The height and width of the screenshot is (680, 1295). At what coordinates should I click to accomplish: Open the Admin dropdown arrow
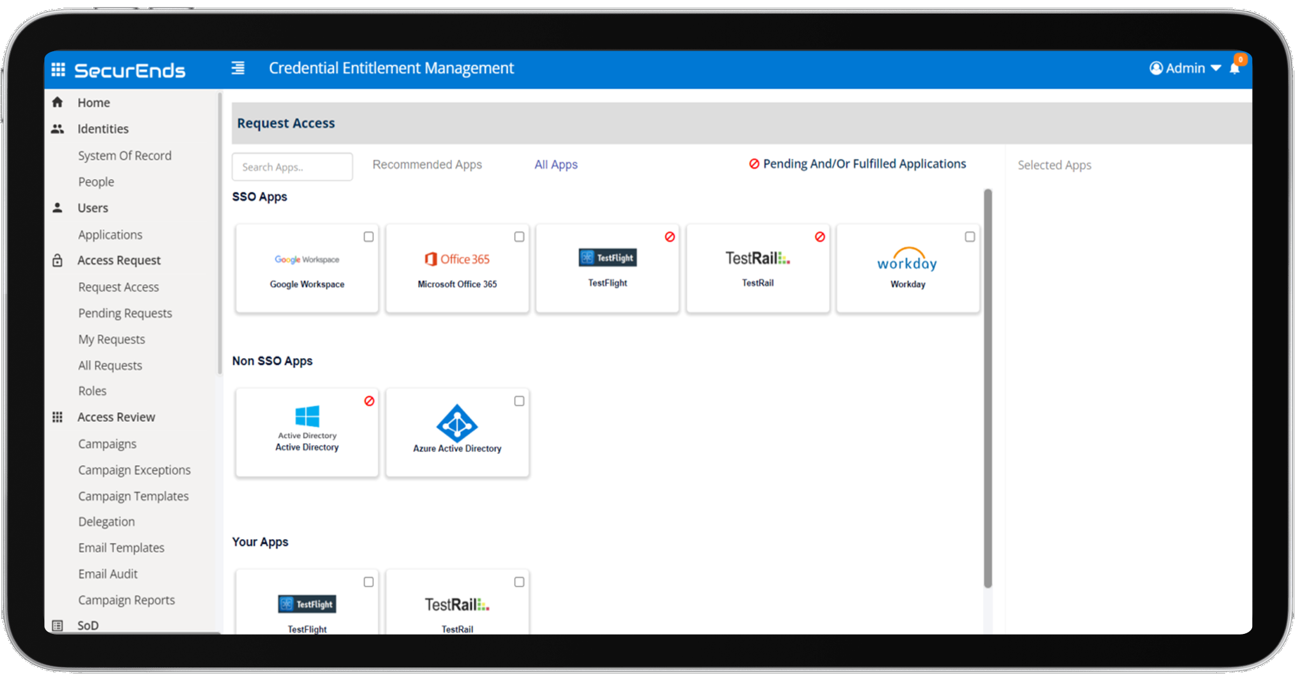1216,69
